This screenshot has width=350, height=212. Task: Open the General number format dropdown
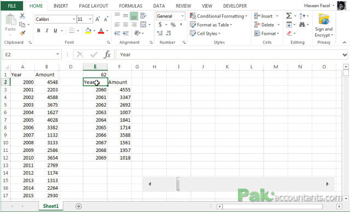pyautogui.click(x=183, y=16)
